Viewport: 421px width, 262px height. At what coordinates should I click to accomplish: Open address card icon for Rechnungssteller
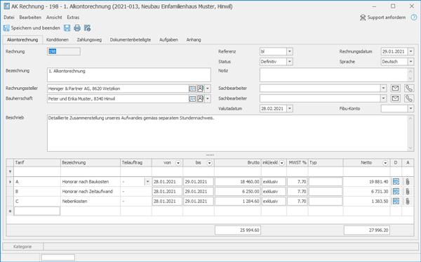(x=192, y=89)
